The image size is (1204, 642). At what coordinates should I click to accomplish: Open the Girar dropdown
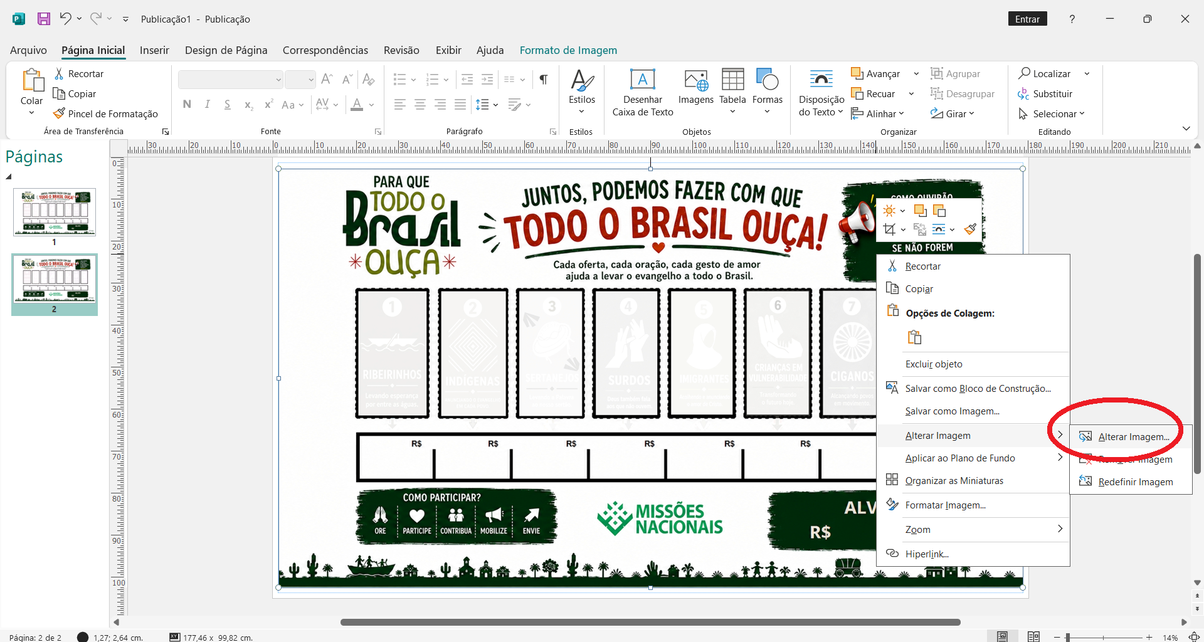tap(953, 113)
